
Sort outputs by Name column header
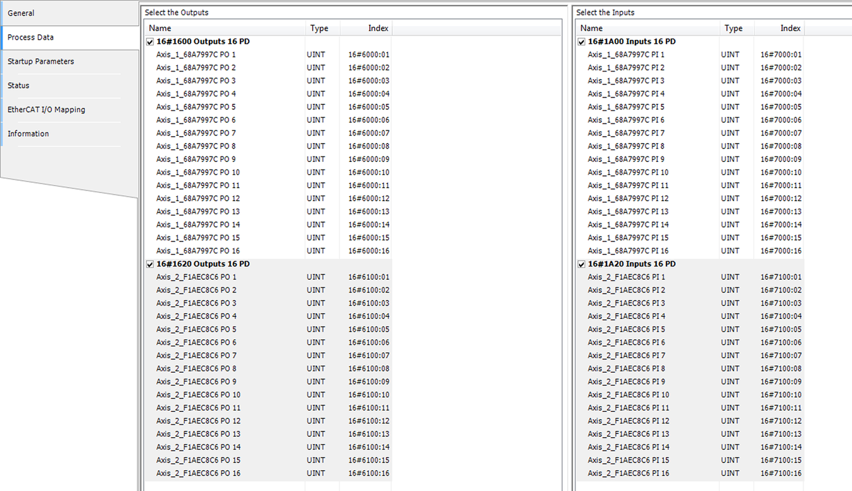(x=225, y=28)
